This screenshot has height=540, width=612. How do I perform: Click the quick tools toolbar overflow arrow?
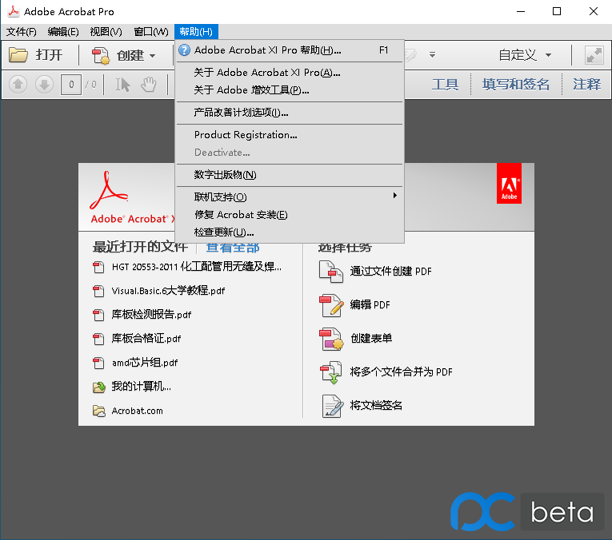point(432,55)
